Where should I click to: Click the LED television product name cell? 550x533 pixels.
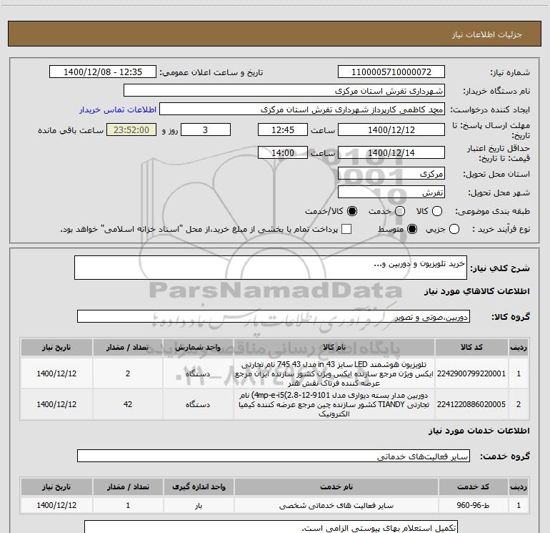click(x=334, y=373)
